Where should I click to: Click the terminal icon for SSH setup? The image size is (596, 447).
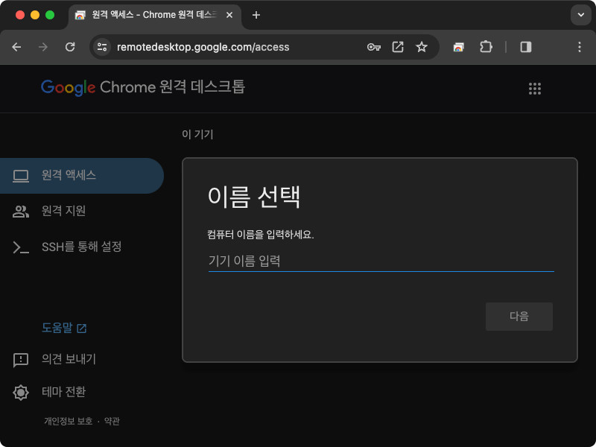pyautogui.click(x=21, y=247)
